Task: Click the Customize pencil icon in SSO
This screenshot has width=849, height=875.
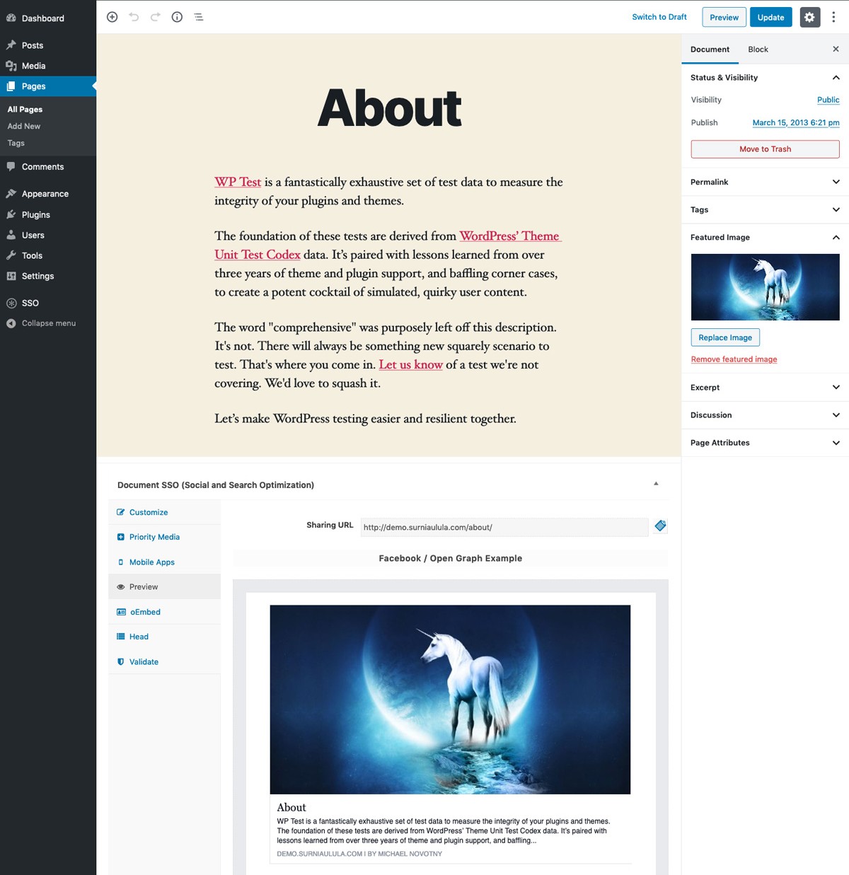Action: (x=121, y=512)
